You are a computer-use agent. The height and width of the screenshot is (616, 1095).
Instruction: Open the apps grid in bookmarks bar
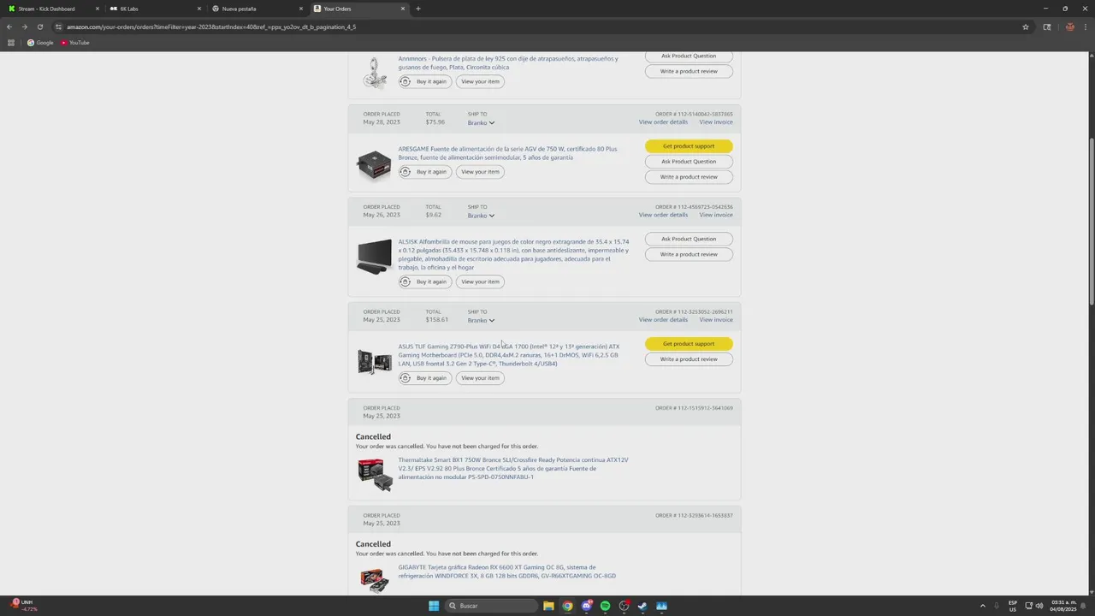pos(11,43)
